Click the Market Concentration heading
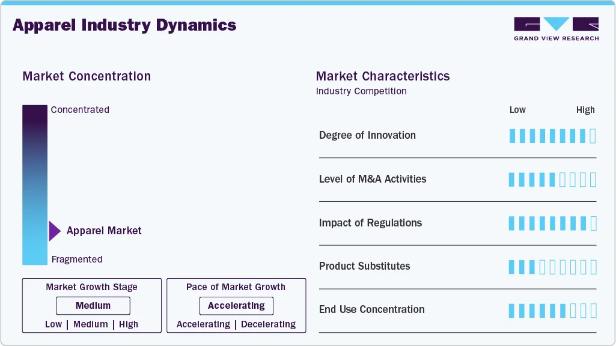This screenshot has width=616, height=346. 87,76
